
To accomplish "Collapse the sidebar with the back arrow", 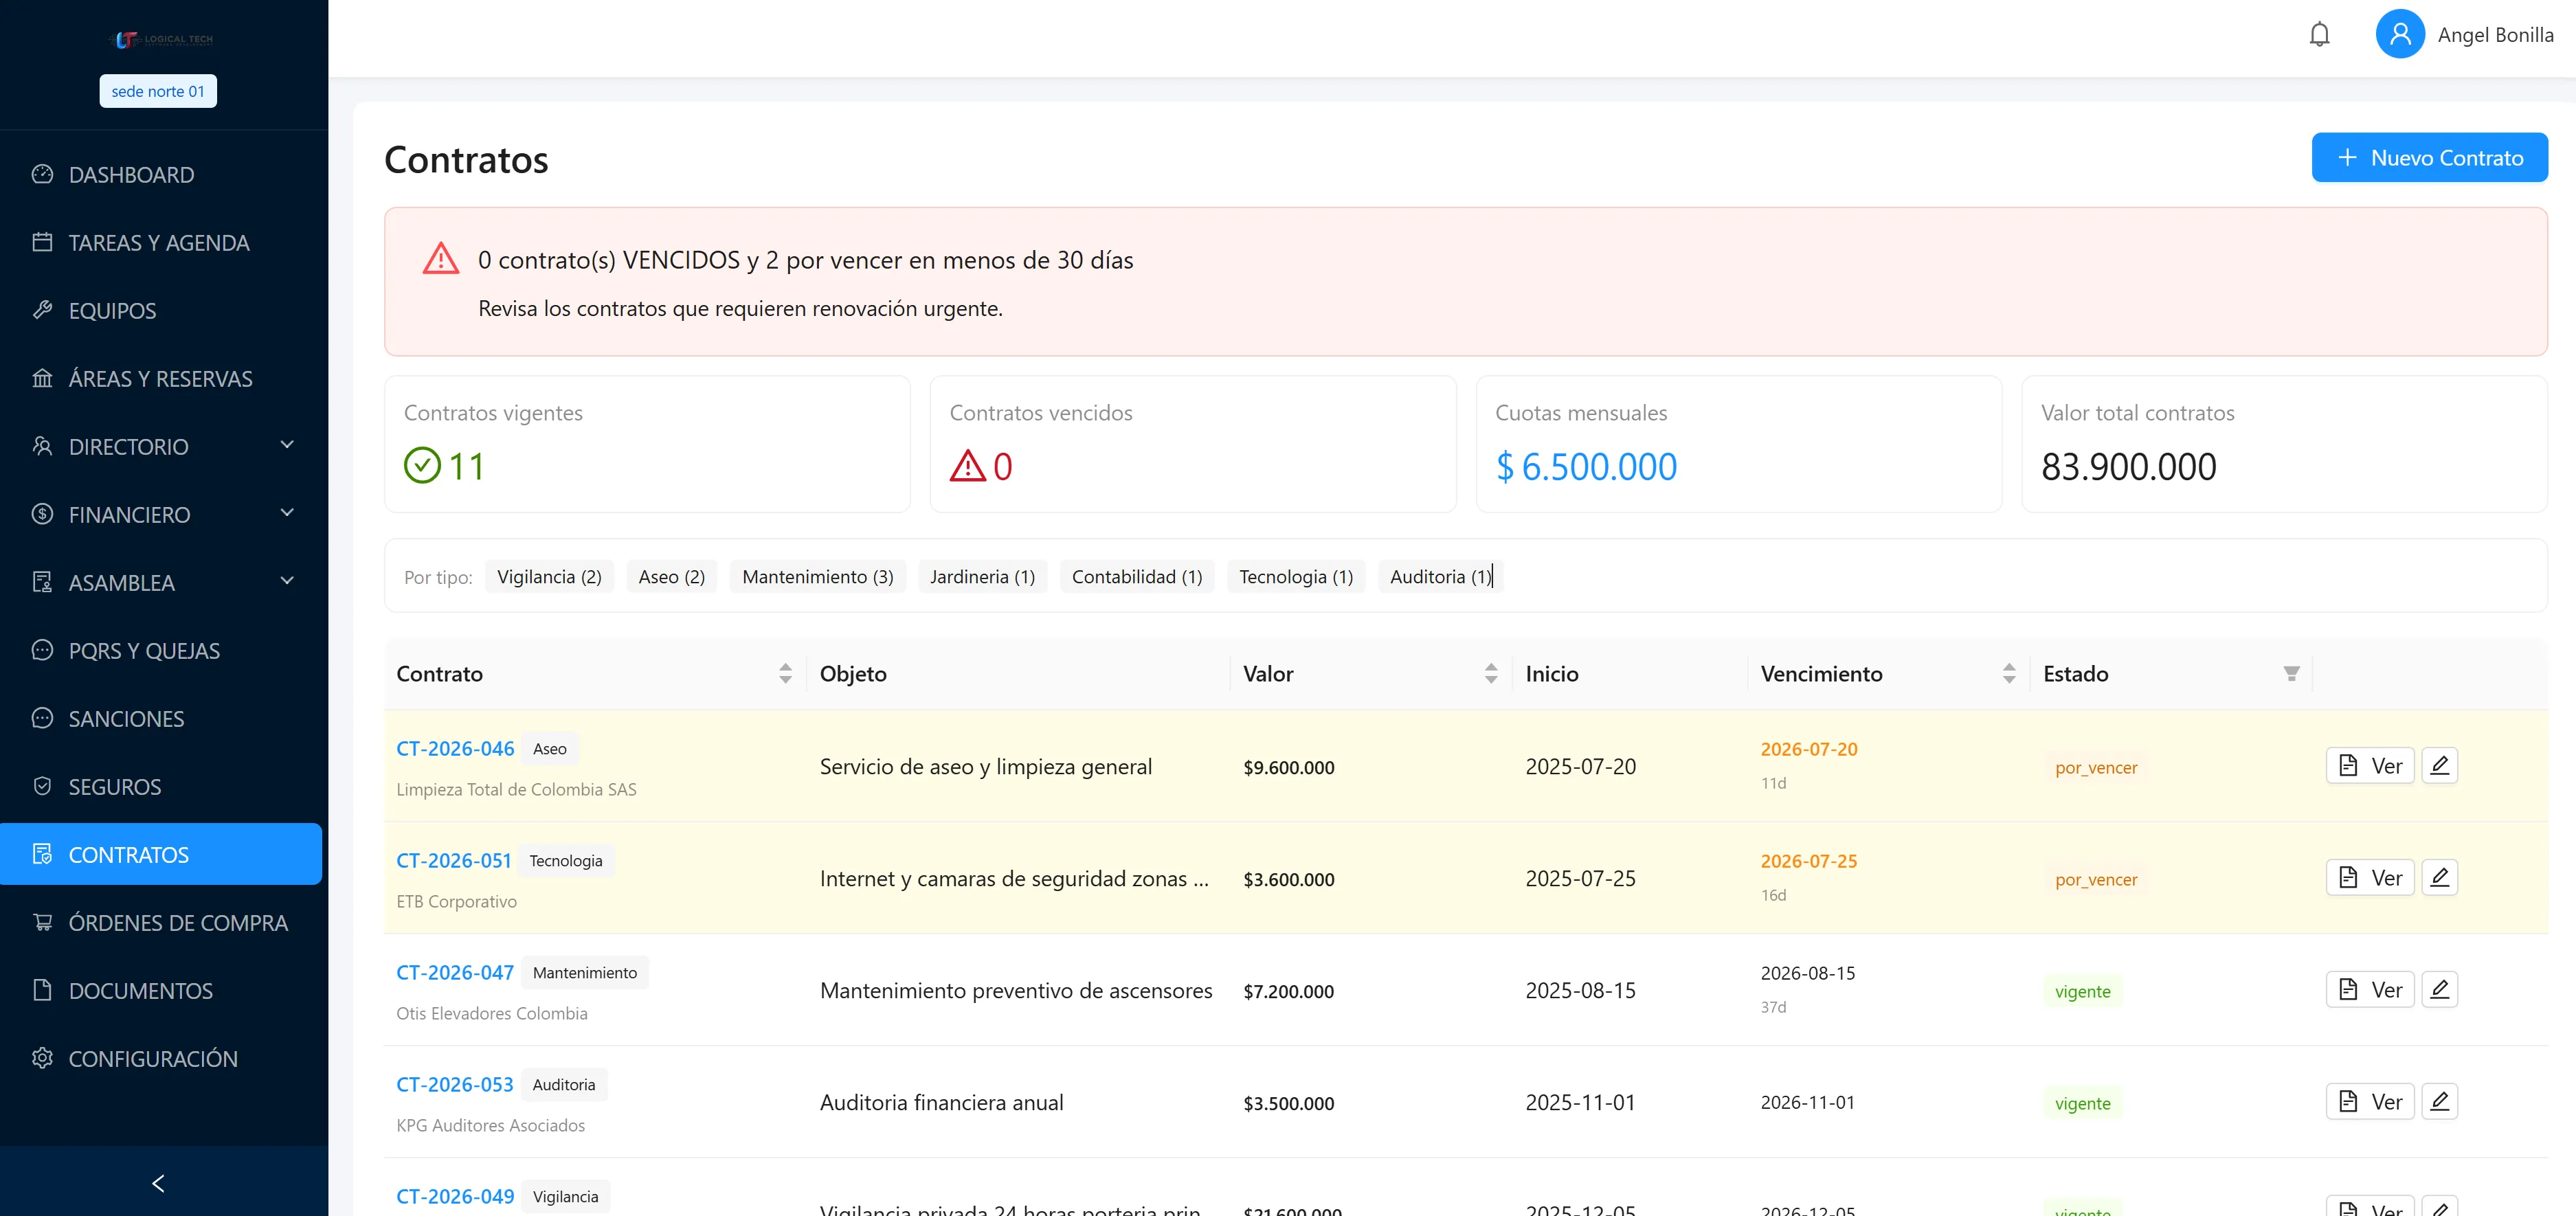I will coord(158,1183).
